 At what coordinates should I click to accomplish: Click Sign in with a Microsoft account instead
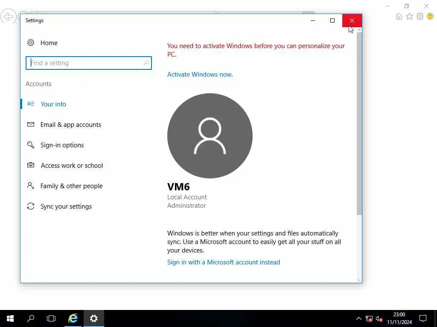tap(224, 262)
